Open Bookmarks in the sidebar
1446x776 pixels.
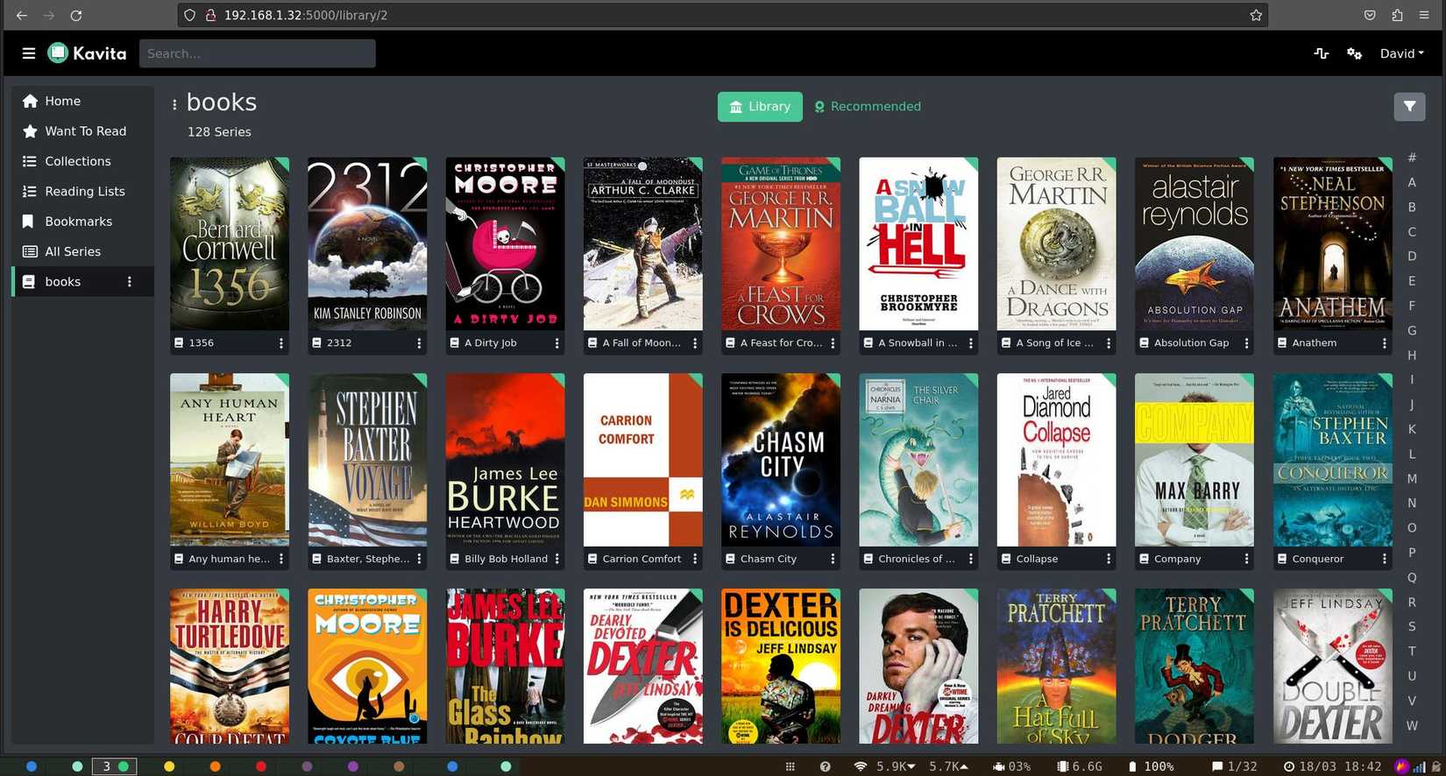(x=83, y=222)
